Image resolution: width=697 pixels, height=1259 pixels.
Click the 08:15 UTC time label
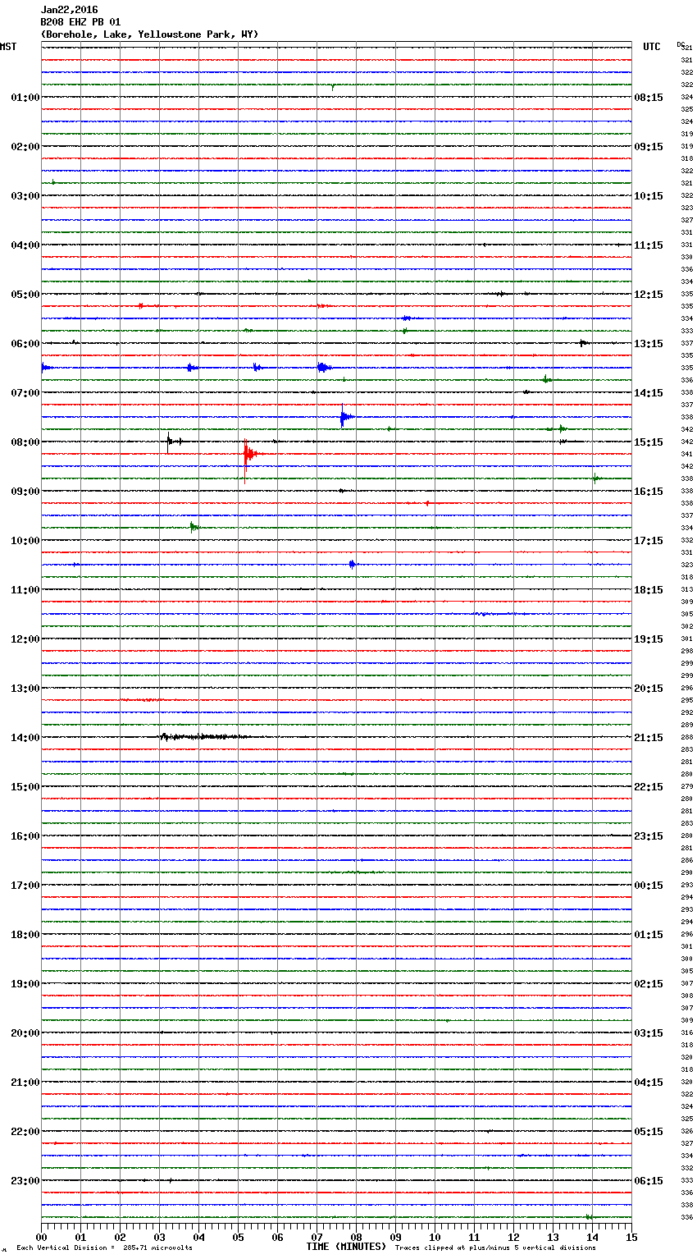(x=649, y=98)
